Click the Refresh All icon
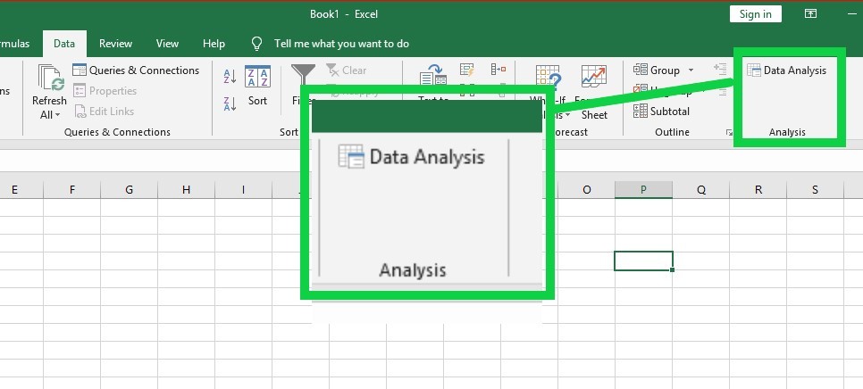Viewport: 863px width, 389px height. pyautogui.click(x=51, y=78)
